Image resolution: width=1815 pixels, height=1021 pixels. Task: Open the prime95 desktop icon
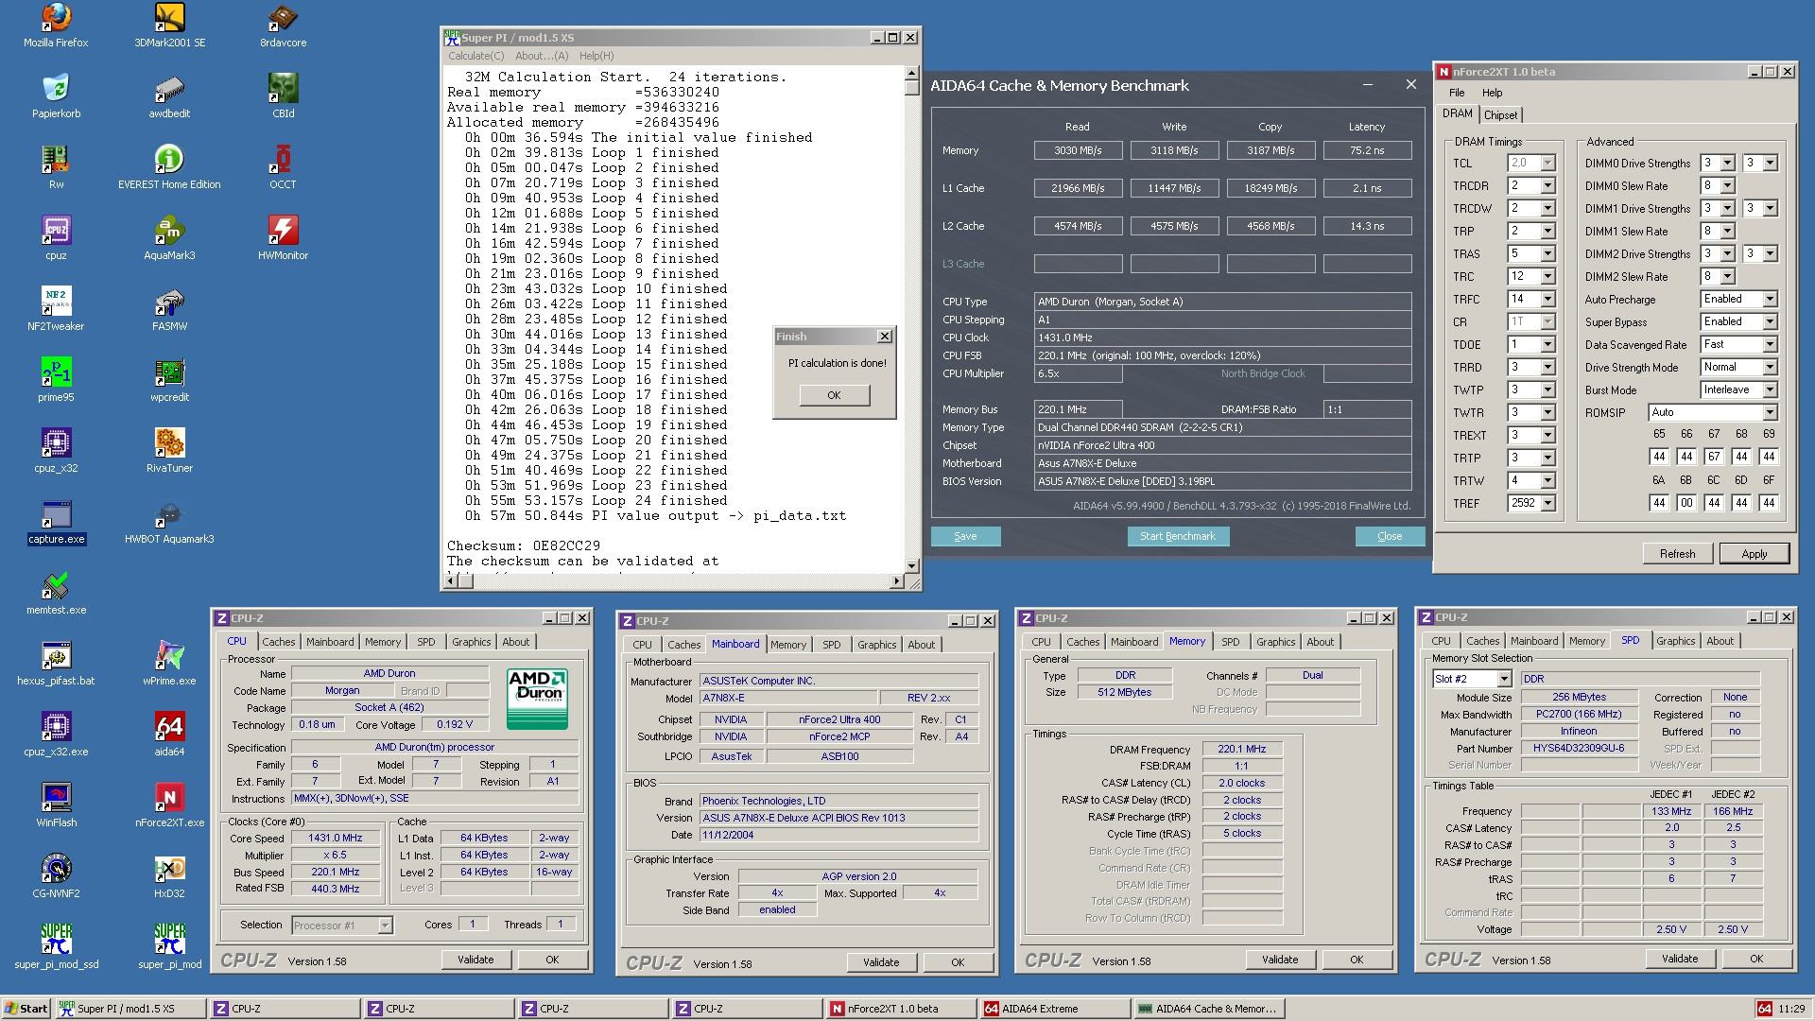tap(56, 380)
